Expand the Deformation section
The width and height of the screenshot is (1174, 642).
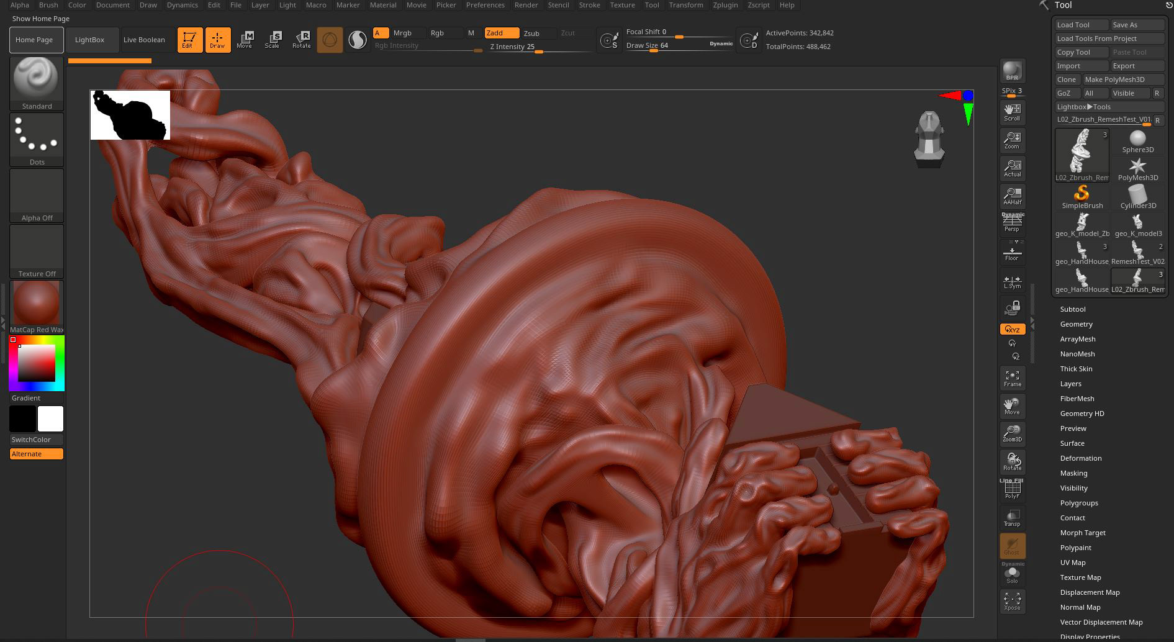(1080, 458)
